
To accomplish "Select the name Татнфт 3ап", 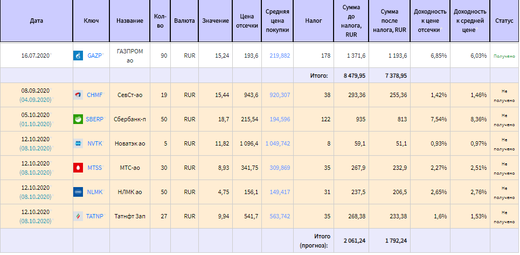I will pos(130,216).
